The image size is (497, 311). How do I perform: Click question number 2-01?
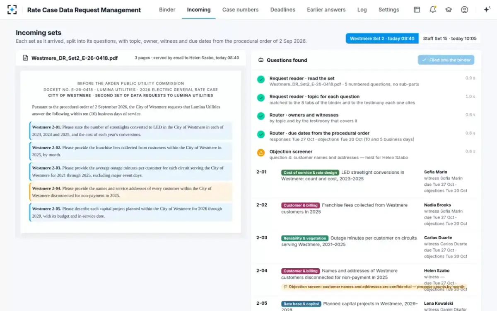pyautogui.click(x=262, y=172)
